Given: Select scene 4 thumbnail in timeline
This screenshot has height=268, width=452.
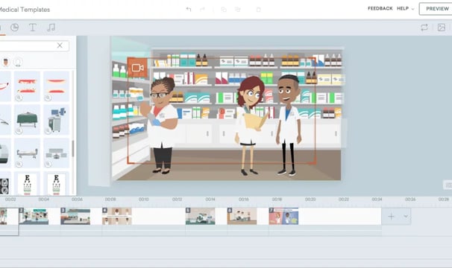Looking at the screenshot, I should click(x=117, y=216).
